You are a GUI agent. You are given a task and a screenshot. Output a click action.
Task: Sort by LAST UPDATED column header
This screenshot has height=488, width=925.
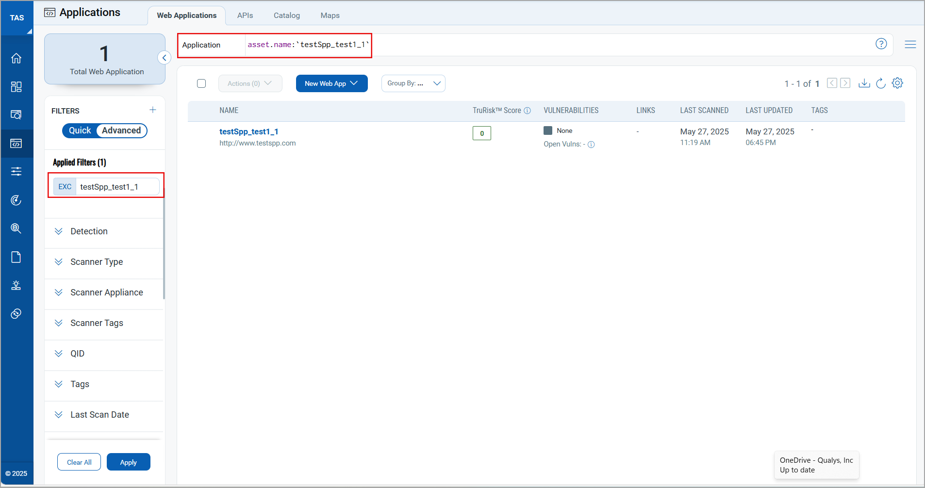(x=769, y=111)
